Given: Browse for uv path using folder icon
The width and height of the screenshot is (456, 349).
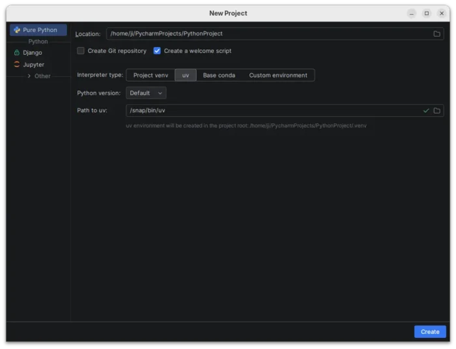Looking at the screenshot, I should pyautogui.click(x=437, y=111).
